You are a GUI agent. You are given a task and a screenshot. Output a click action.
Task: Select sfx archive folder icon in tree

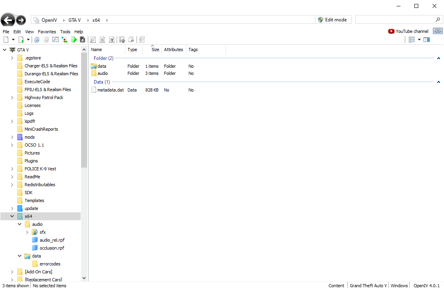(34, 232)
